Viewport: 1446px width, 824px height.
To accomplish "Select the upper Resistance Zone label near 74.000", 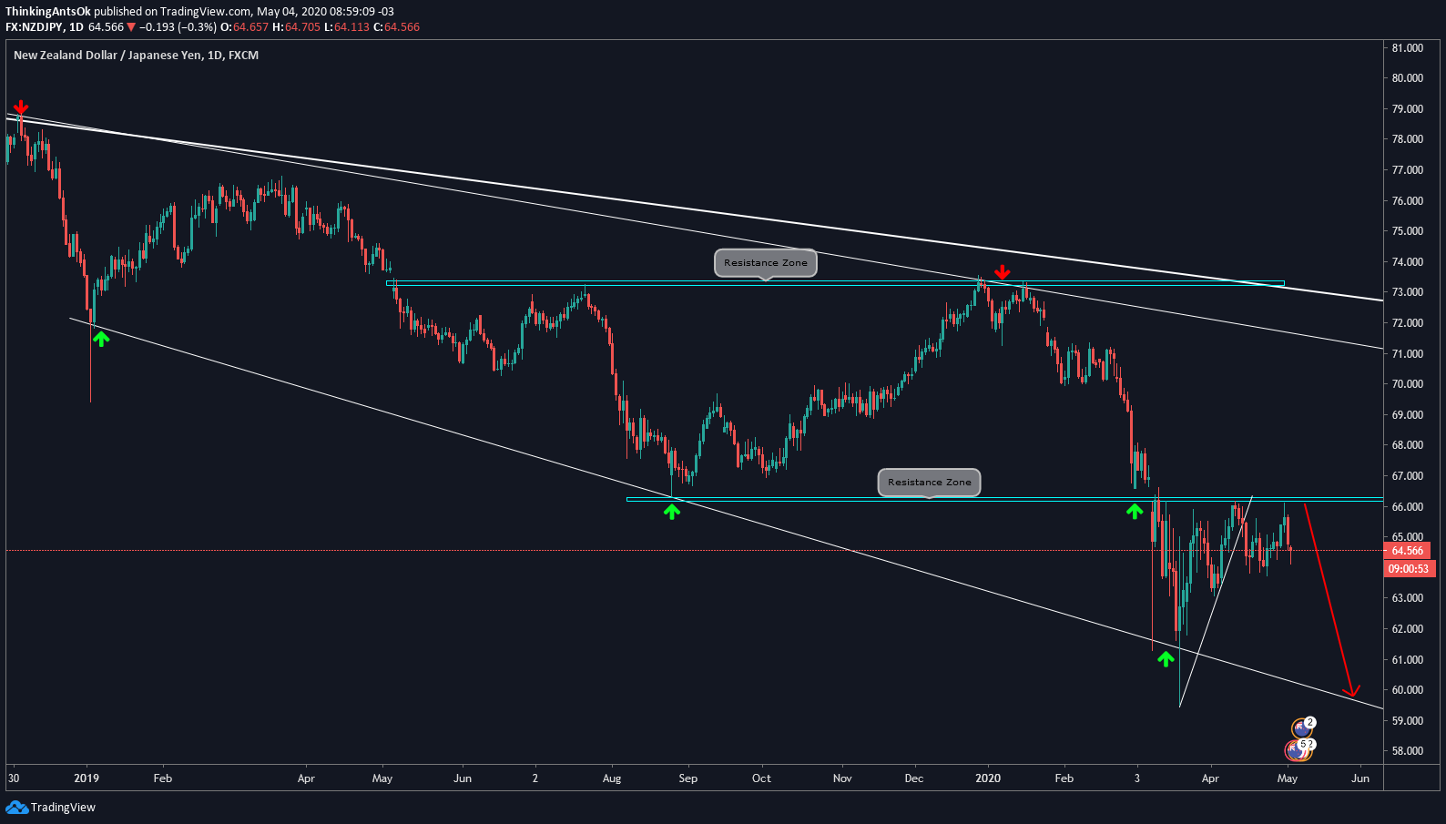I will (766, 263).
